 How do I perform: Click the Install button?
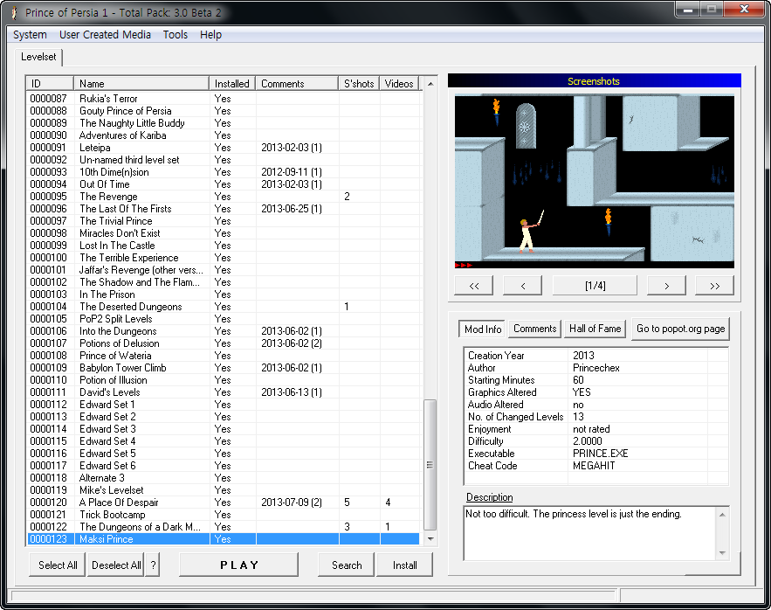(x=404, y=565)
